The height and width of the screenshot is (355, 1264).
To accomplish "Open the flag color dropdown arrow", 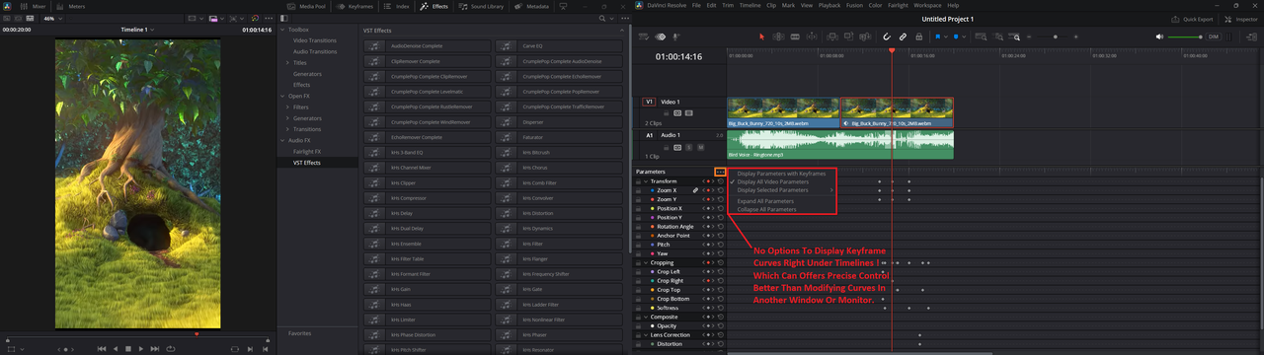I will tap(946, 36).
